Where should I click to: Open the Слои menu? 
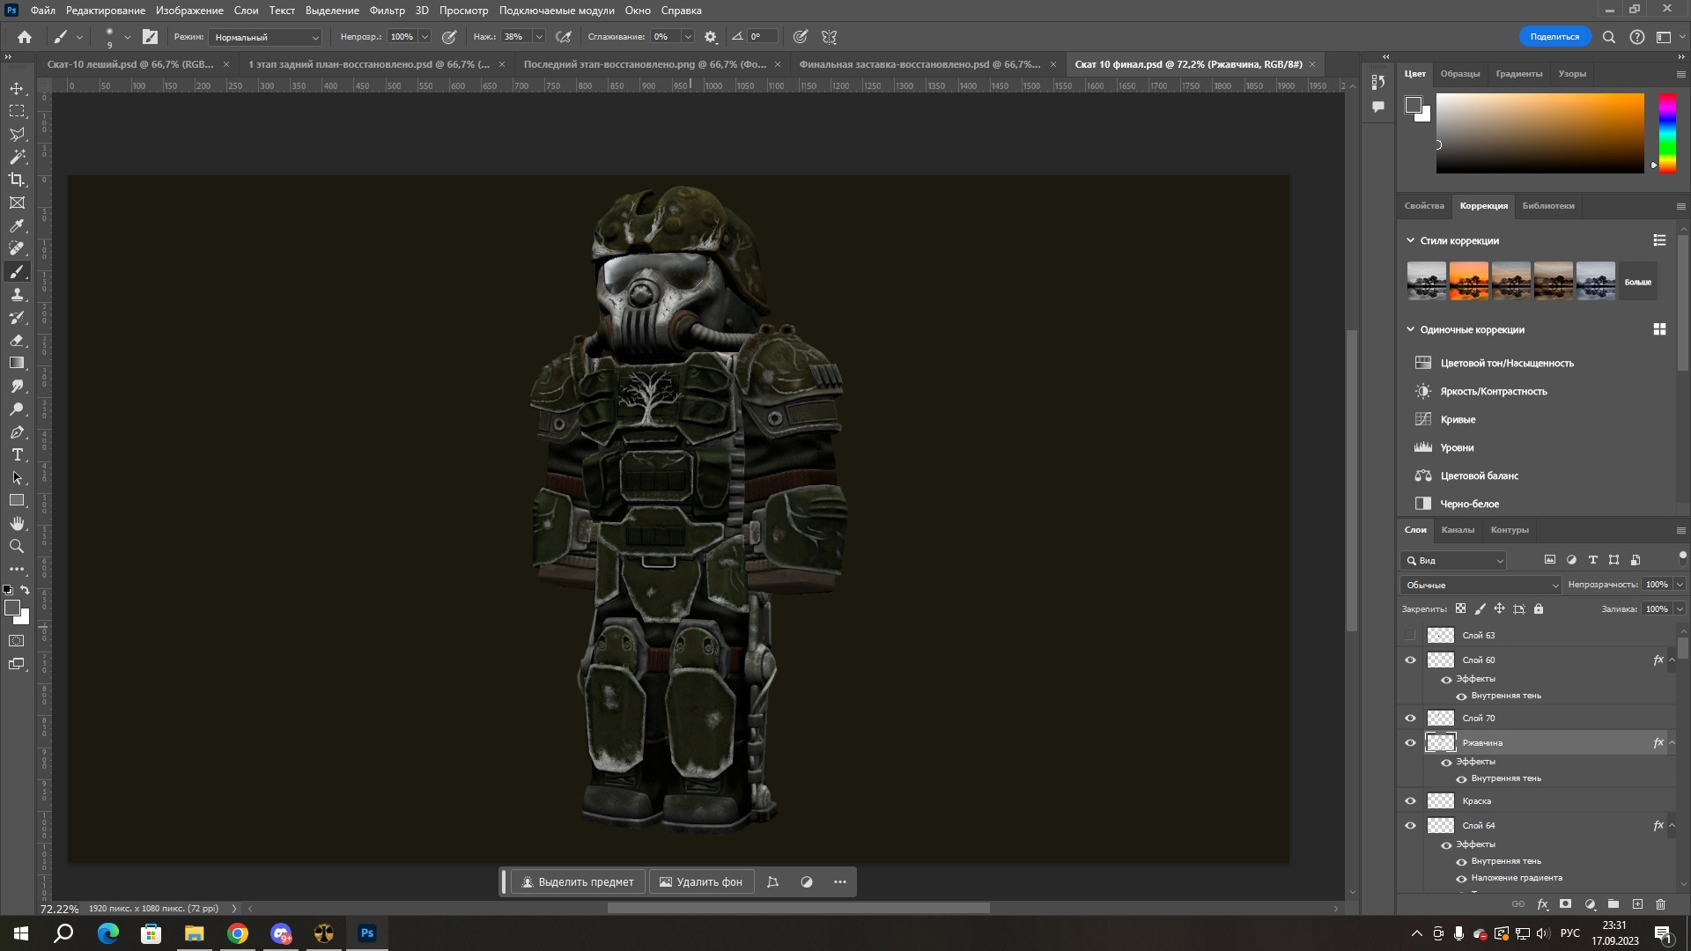coord(246,11)
